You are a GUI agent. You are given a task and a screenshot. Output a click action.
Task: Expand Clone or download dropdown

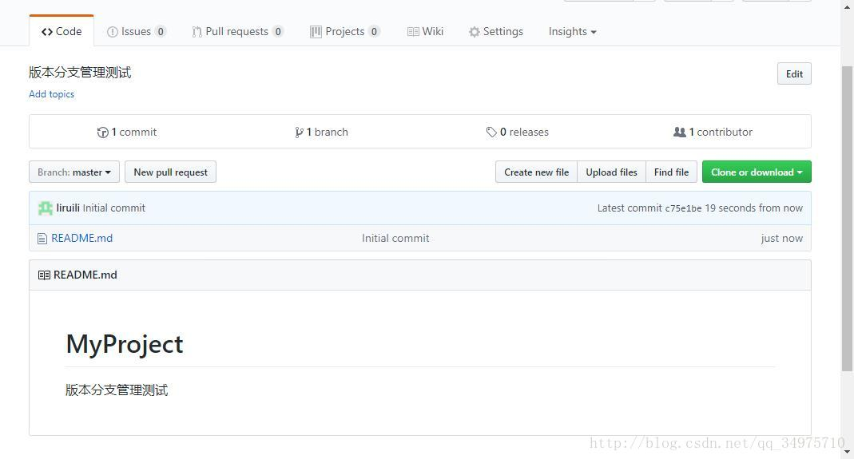[x=757, y=172]
